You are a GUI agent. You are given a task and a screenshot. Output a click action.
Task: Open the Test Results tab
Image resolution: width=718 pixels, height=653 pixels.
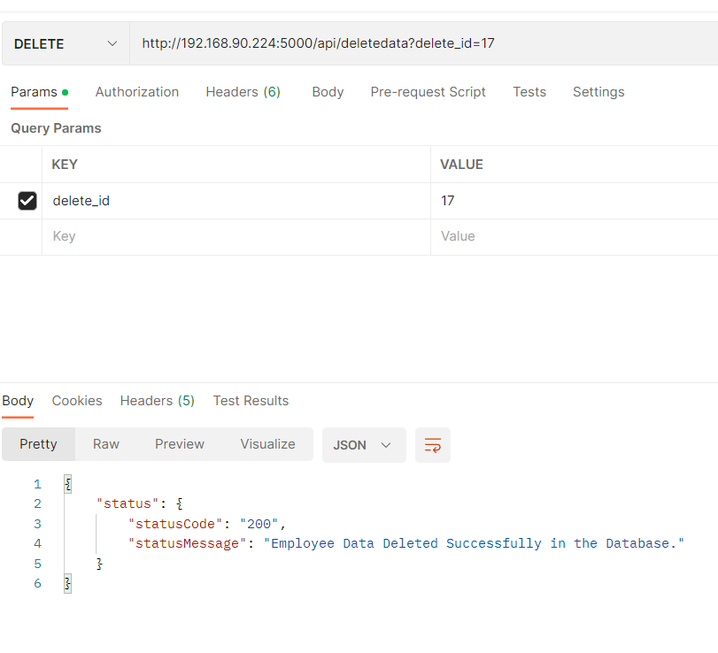[x=251, y=401]
